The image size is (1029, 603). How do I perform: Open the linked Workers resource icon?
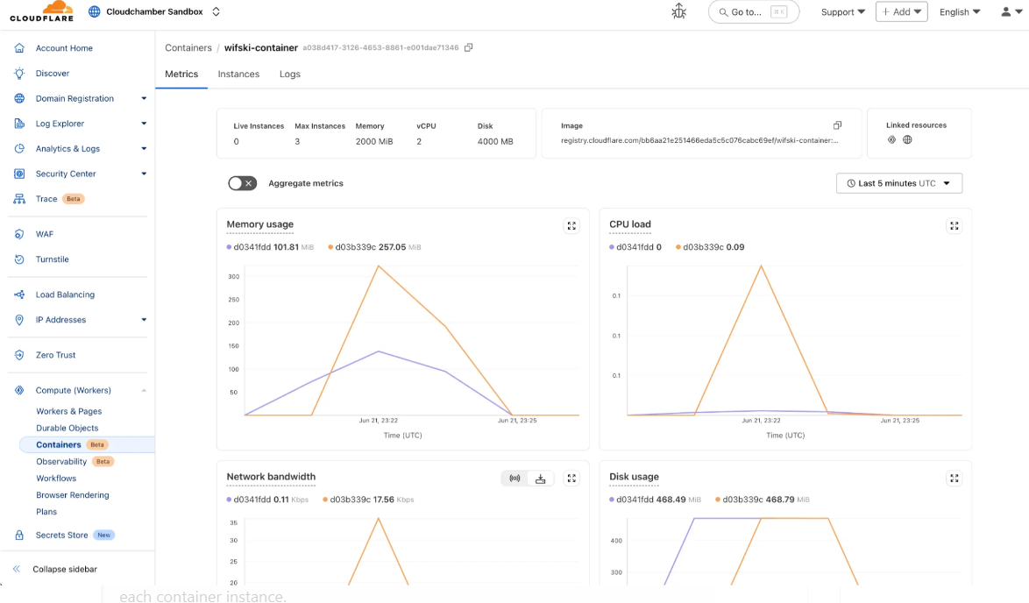click(x=891, y=139)
